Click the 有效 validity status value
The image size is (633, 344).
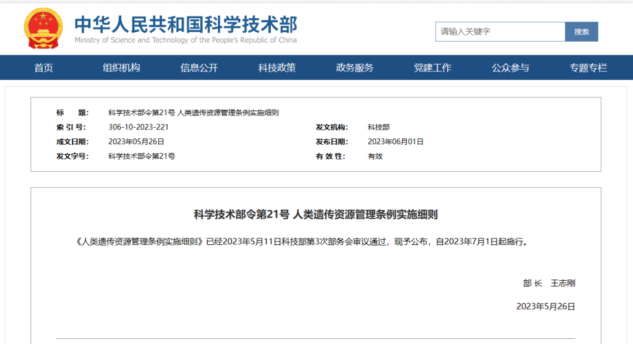coord(375,156)
